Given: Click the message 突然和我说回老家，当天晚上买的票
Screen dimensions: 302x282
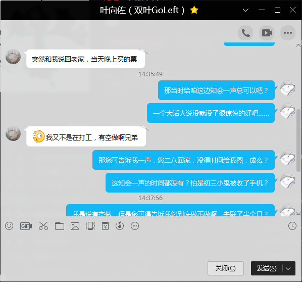Looking at the screenshot, I should (x=85, y=59).
